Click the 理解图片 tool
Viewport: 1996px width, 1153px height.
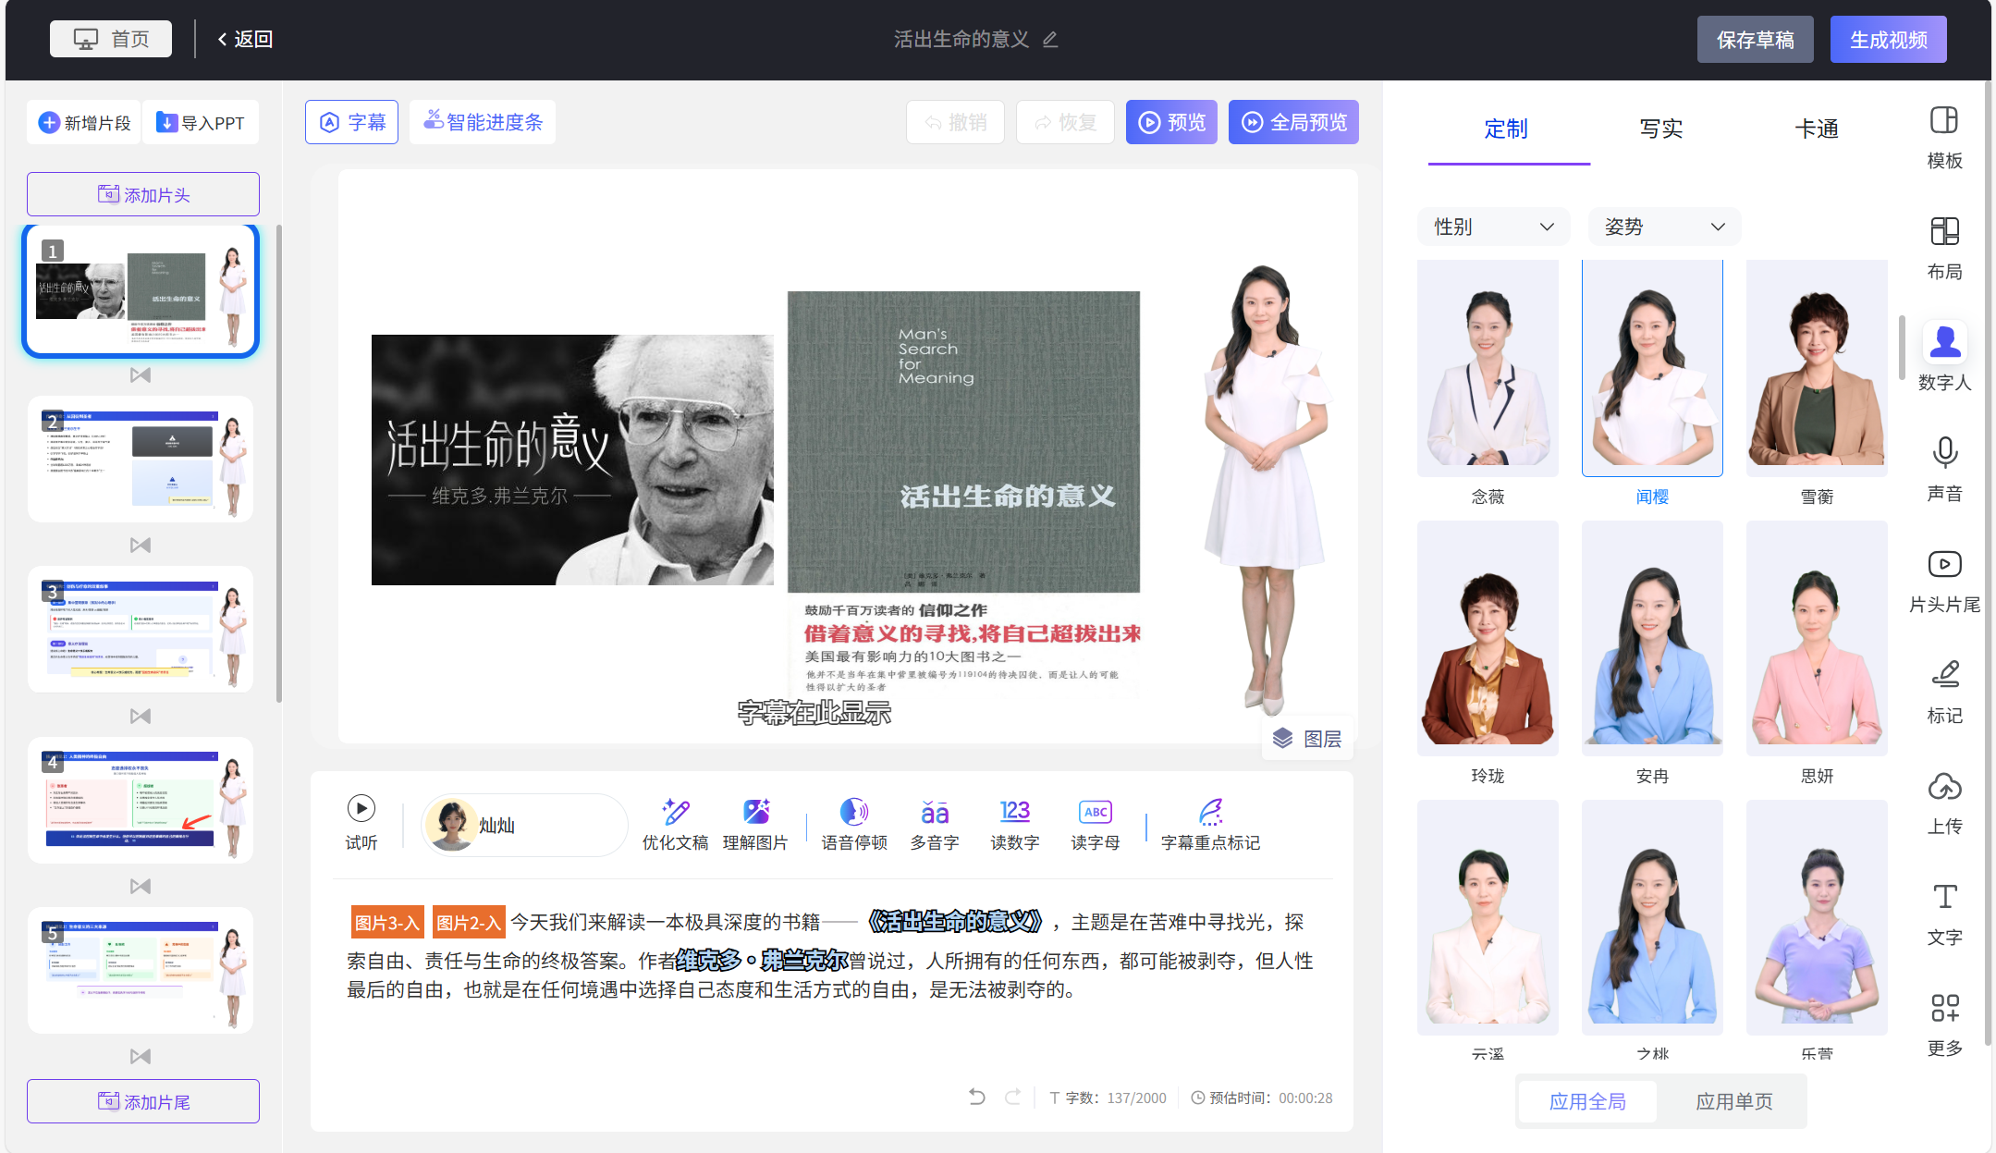point(756,824)
